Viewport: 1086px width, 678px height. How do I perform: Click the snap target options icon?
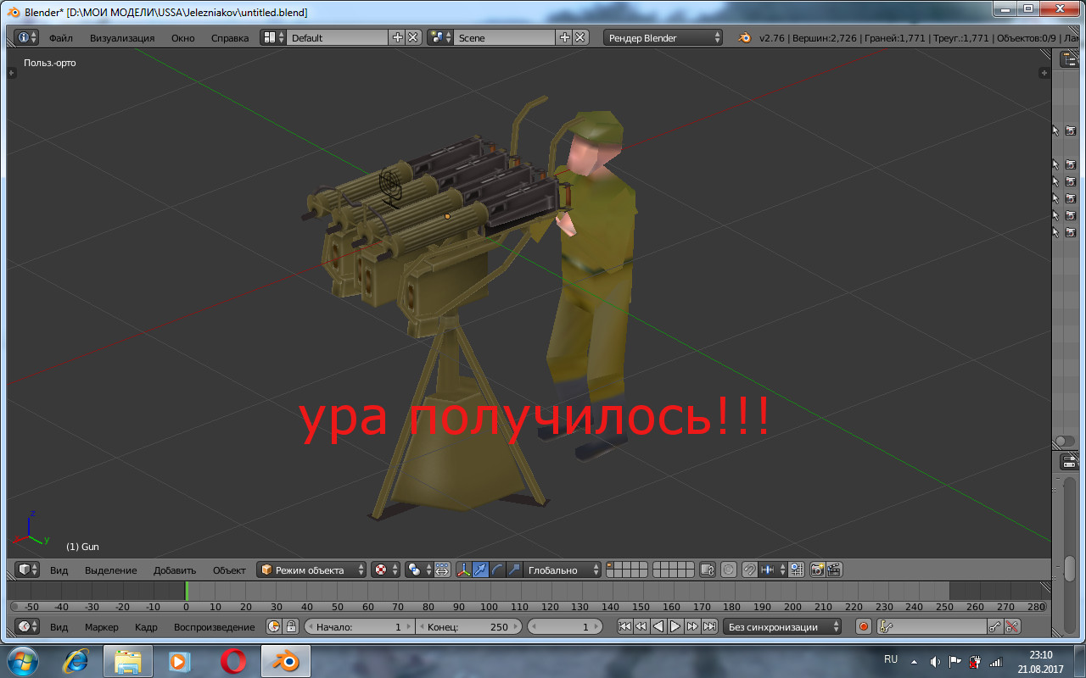(x=797, y=570)
